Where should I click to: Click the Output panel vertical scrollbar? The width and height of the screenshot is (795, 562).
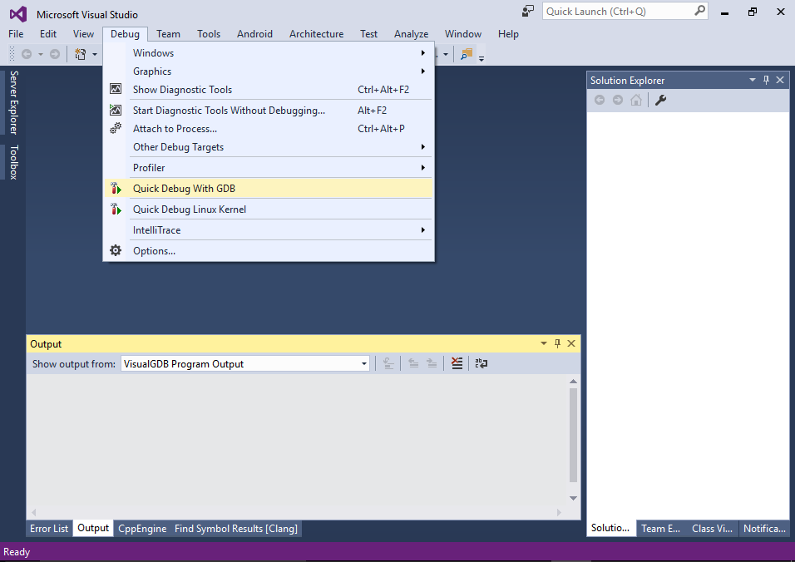[574, 435]
